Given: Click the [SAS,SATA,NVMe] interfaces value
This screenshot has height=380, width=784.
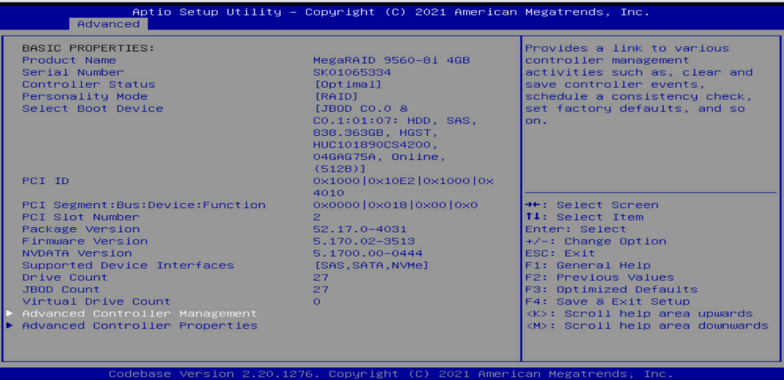Looking at the screenshot, I should tap(371, 266).
